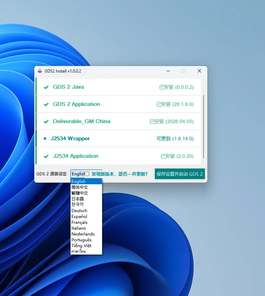Click the component list vertical scrollbar
This screenshot has height=296, width=265.
[x=204, y=127]
